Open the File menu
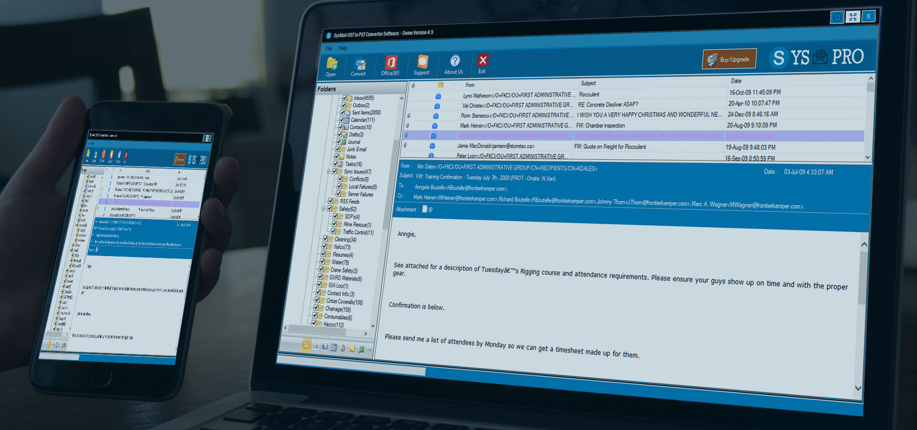Image resolution: width=917 pixels, height=430 pixels. [329, 48]
